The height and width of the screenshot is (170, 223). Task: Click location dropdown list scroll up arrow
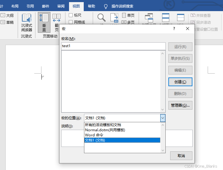(163, 125)
